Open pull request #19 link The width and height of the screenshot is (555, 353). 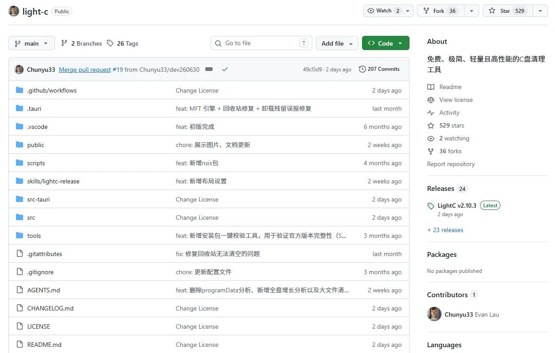118,70
